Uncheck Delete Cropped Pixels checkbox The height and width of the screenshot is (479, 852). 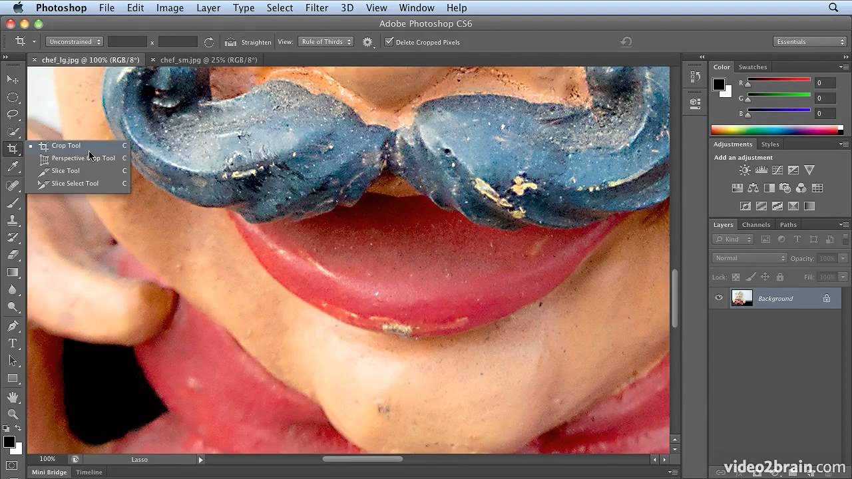tap(389, 42)
